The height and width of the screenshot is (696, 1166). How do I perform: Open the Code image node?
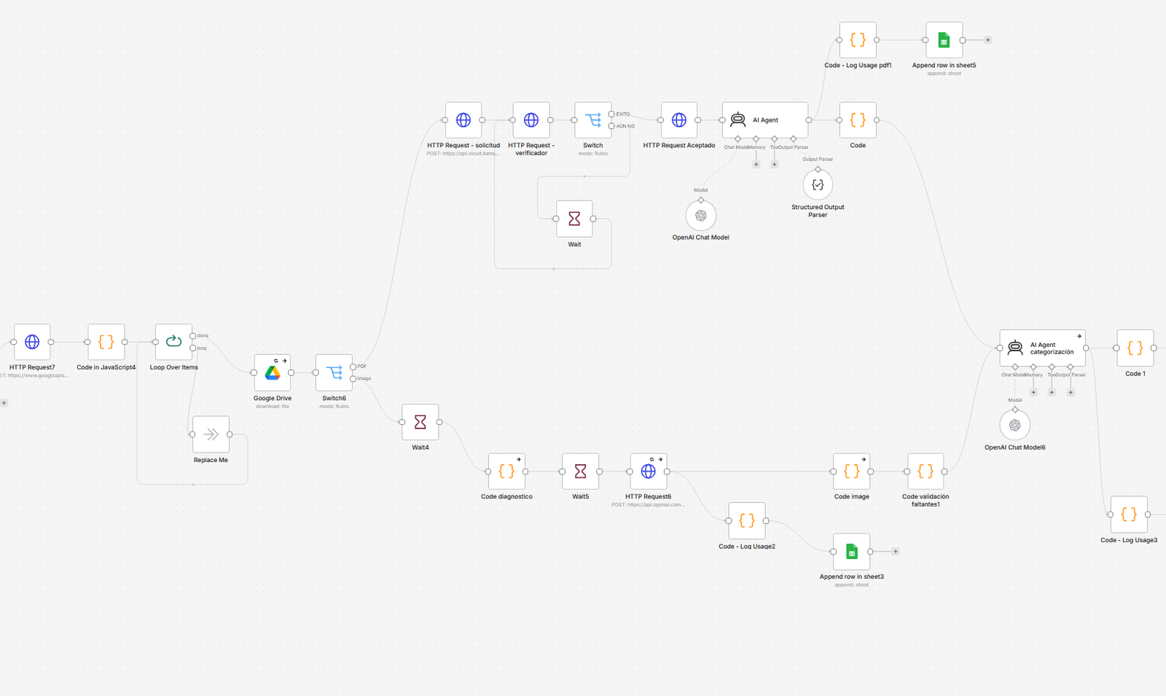[x=852, y=472]
